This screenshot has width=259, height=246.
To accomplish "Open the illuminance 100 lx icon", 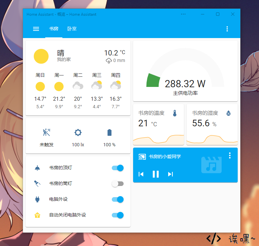I will pyautogui.click(x=78, y=133).
